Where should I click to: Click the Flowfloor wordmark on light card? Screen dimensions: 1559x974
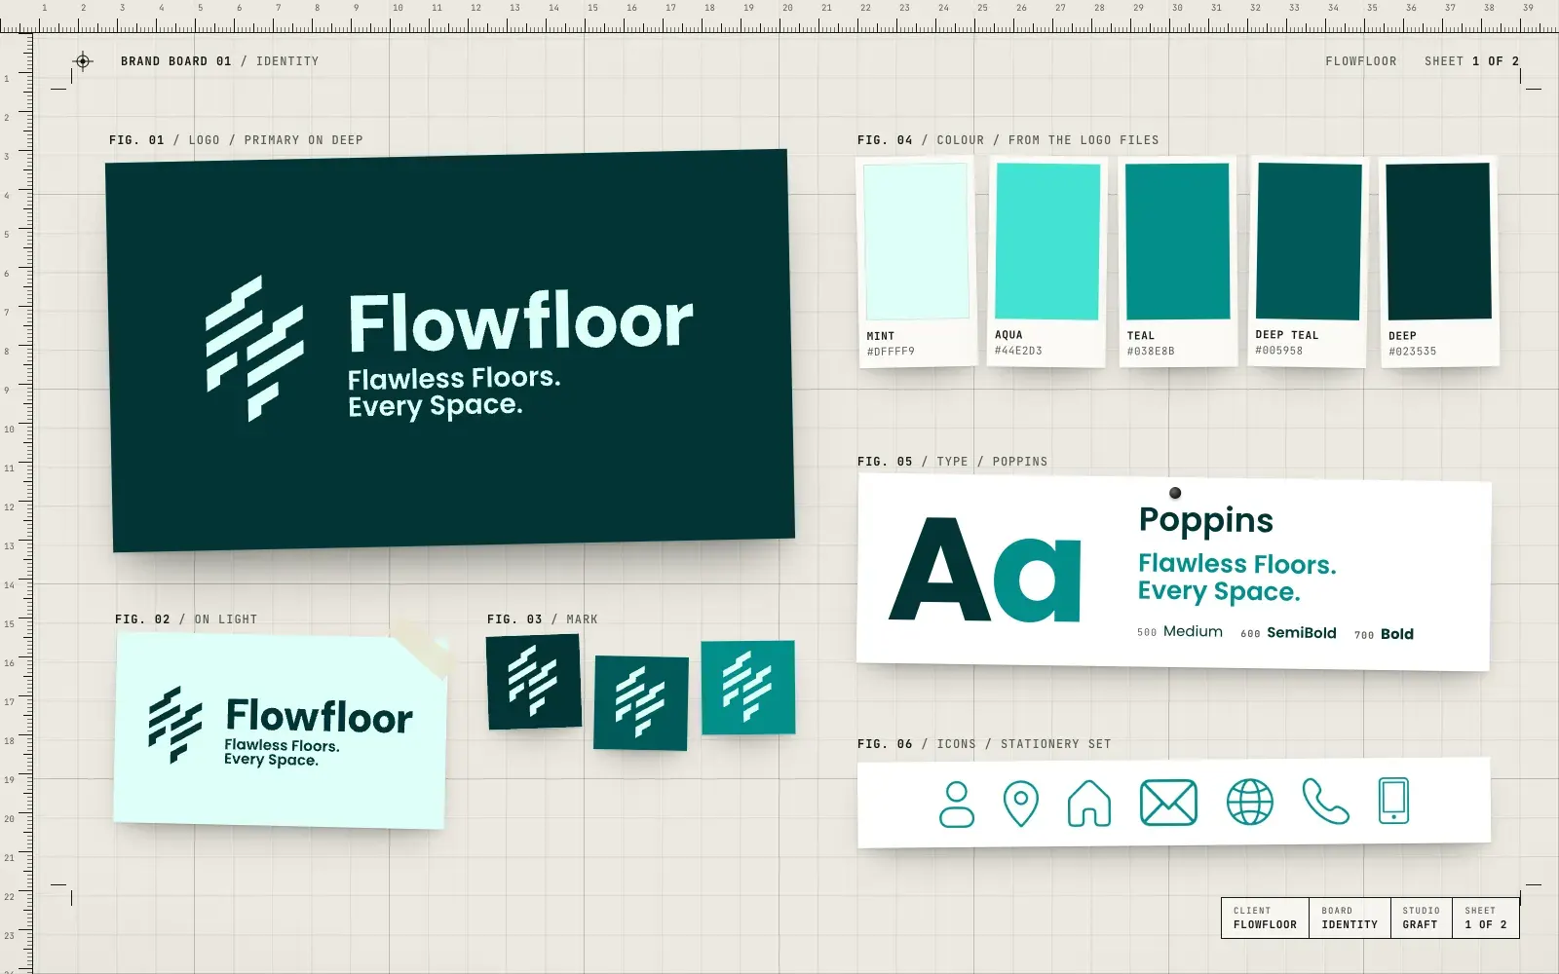point(320,716)
